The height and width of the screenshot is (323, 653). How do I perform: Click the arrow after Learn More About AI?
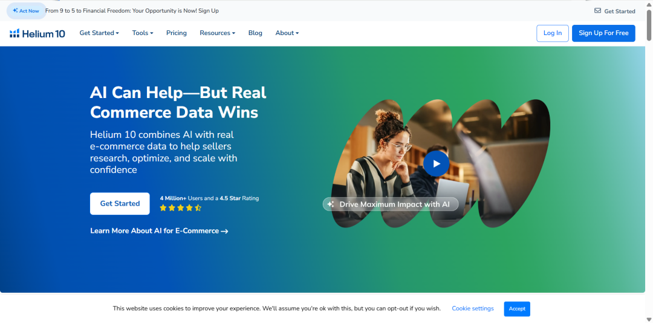tap(224, 231)
